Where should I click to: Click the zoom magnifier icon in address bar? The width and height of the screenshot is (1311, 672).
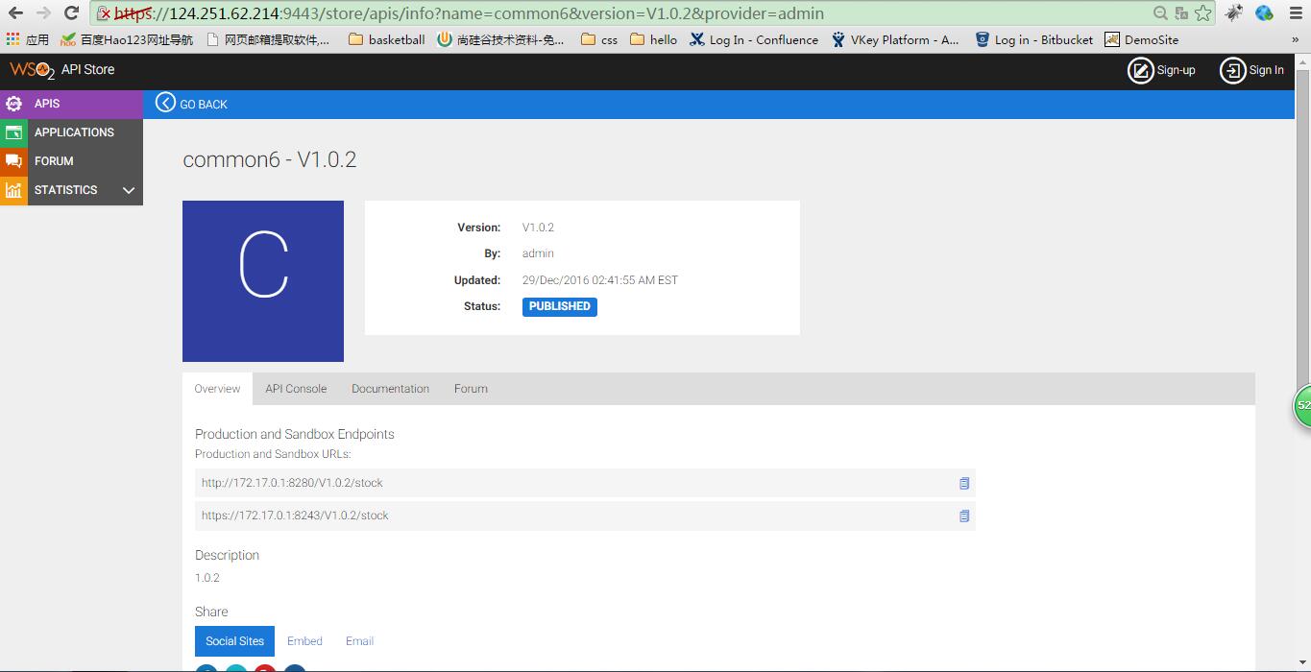(1161, 13)
